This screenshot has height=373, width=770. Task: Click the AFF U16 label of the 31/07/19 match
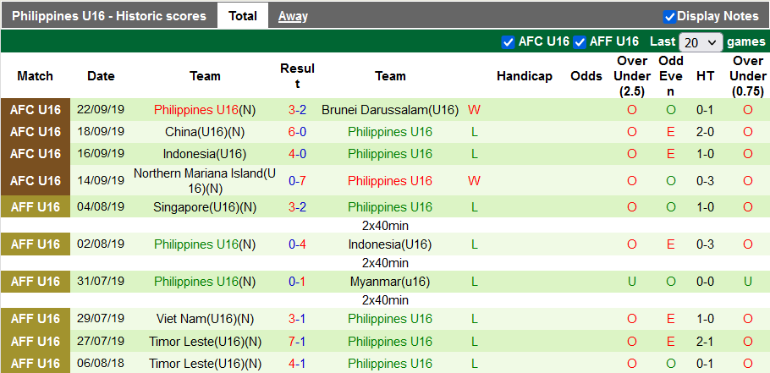tap(36, 282)
